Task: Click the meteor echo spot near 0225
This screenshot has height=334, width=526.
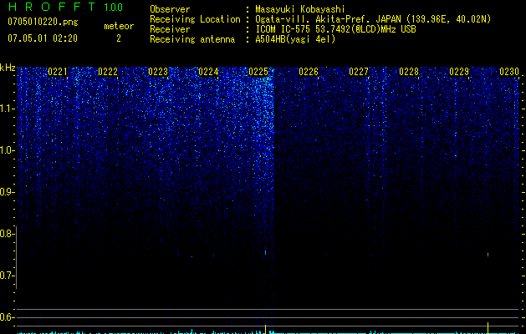Action: (265, 252)
